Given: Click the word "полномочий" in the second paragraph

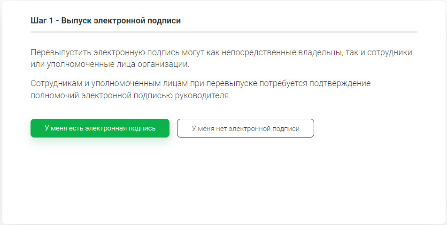Looking at the screenshot, I should pos(52,96).
